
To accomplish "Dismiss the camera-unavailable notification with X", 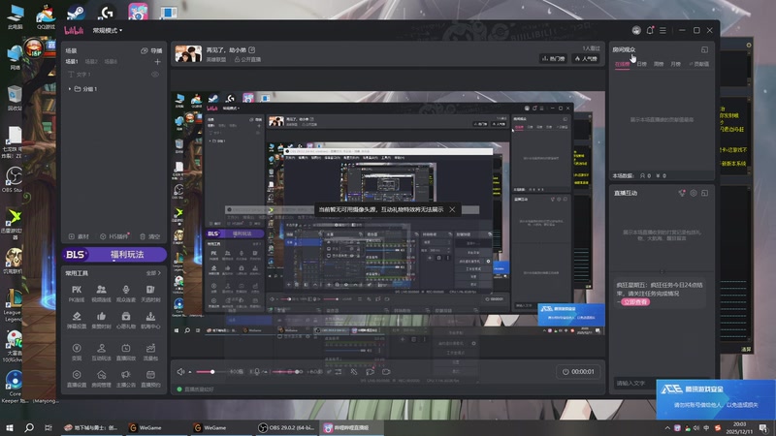I will [452, 209].
